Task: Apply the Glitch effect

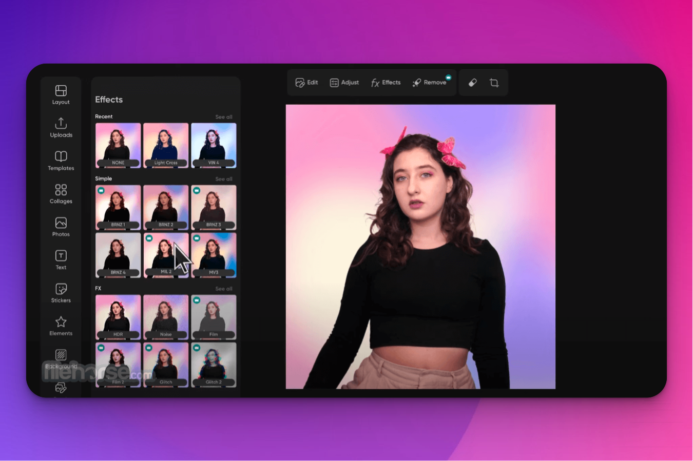Action: (166, 365)
